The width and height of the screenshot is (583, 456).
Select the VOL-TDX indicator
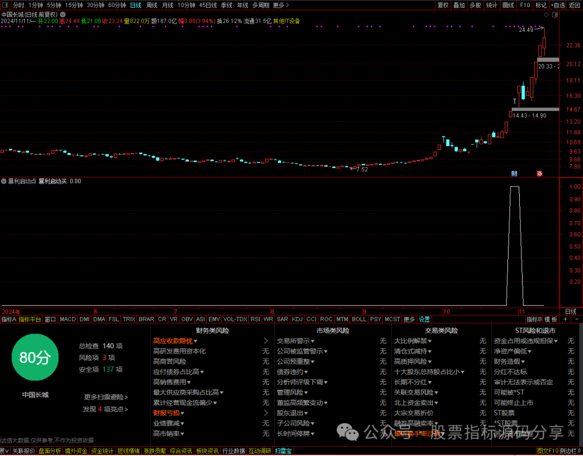[235, 319]
